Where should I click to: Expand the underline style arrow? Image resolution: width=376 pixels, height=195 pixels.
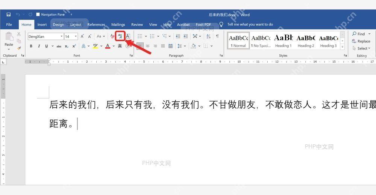point(53,46)
